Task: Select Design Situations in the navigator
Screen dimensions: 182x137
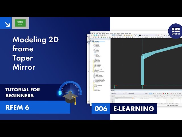Action: coord(99,75)
